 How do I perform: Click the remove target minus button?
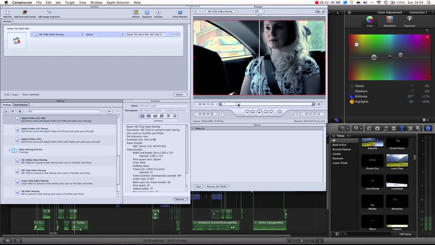[x=173, y=34]
